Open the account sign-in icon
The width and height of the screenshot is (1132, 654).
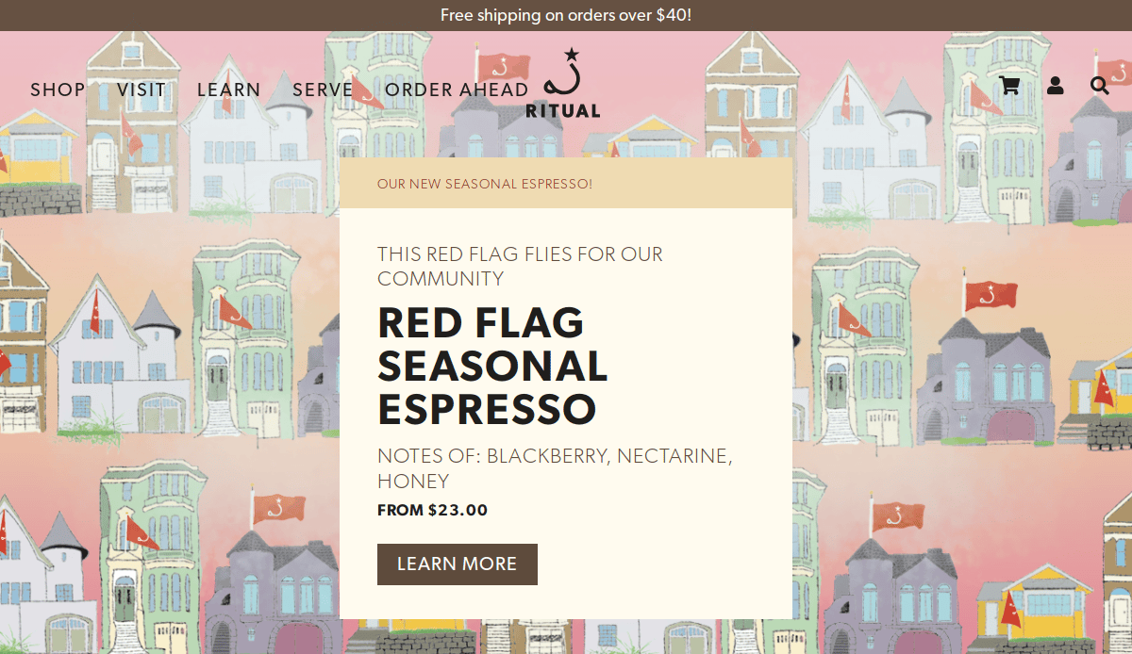[x=1054, y=86]
